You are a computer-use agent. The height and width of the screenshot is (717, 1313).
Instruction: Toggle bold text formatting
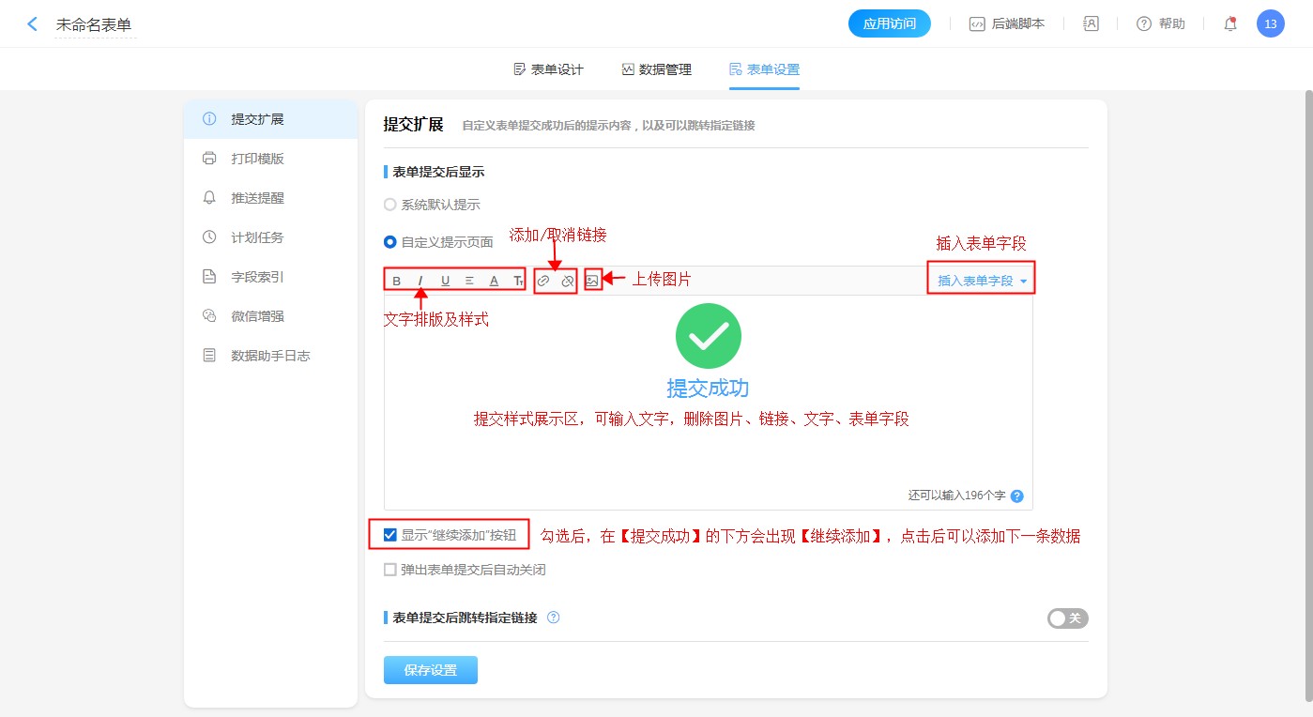(x=397, y=281)
